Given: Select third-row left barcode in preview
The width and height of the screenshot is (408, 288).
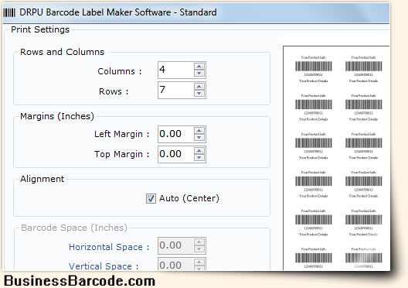Looking at the screenshot, I should tap(313, 146).
